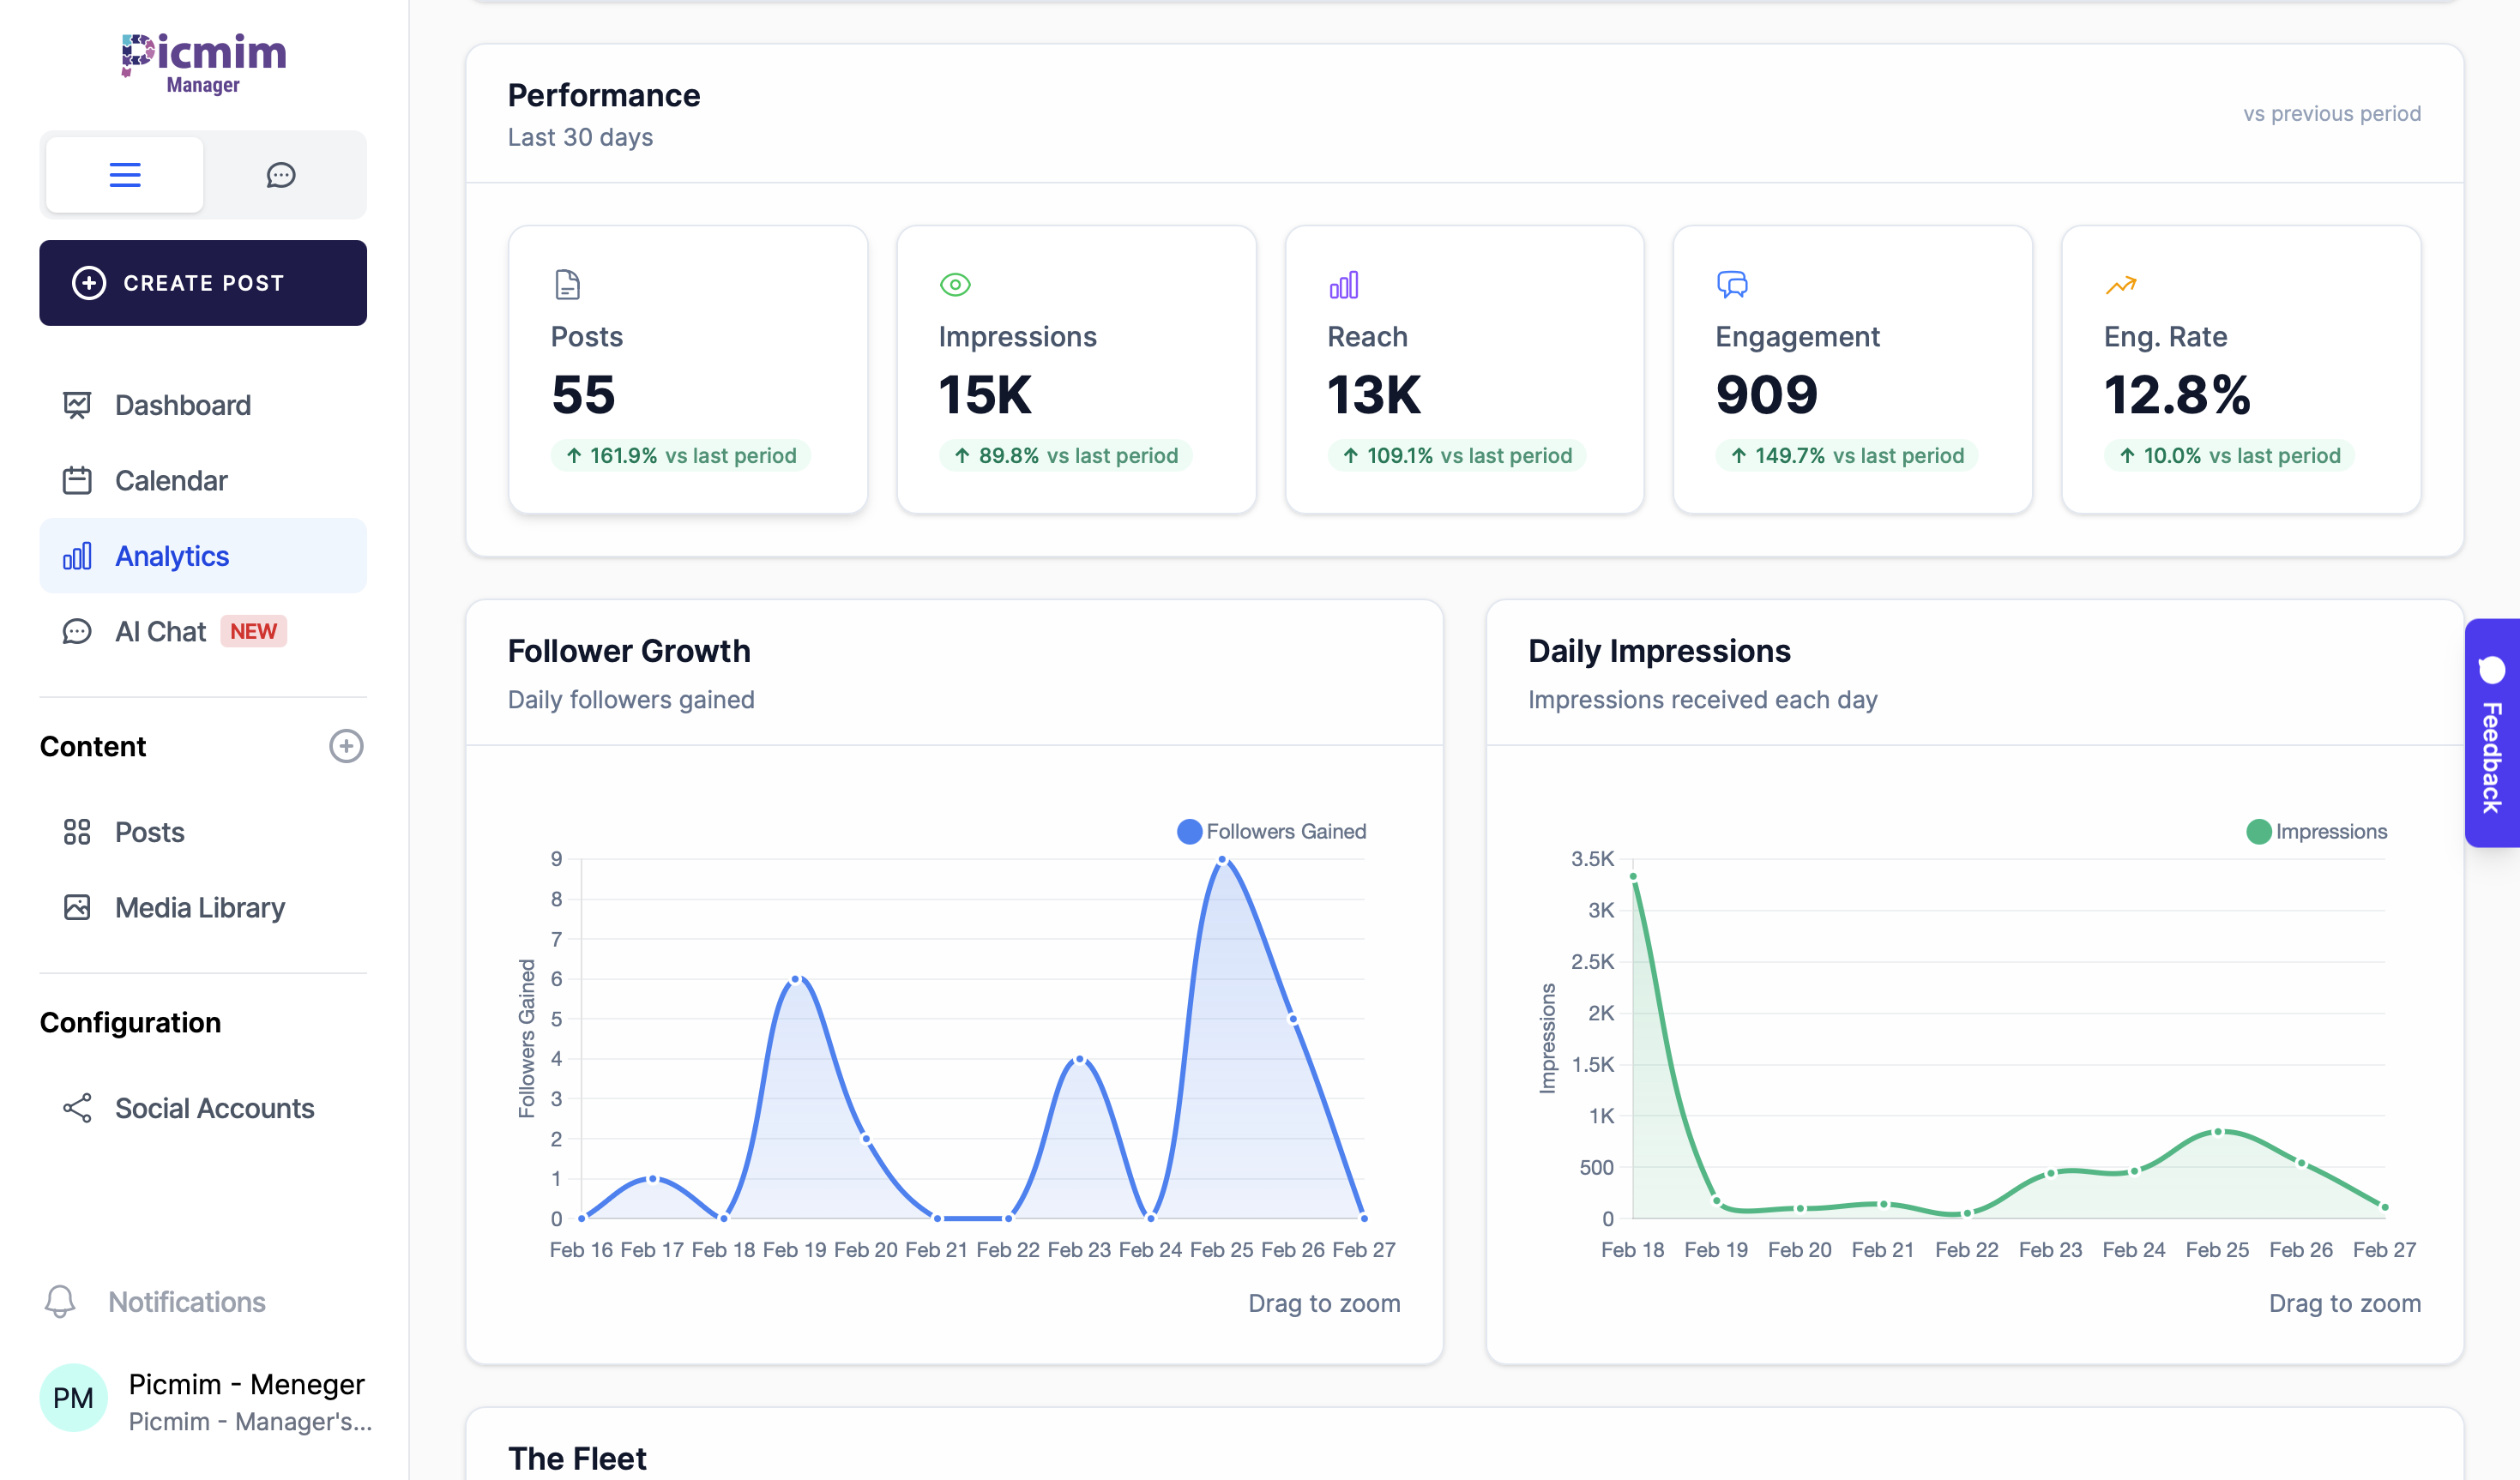Screen dimensions: 2520x1480
Task: Toggle the sidebar with the hamburger icon
Action: tap(124, 174)
